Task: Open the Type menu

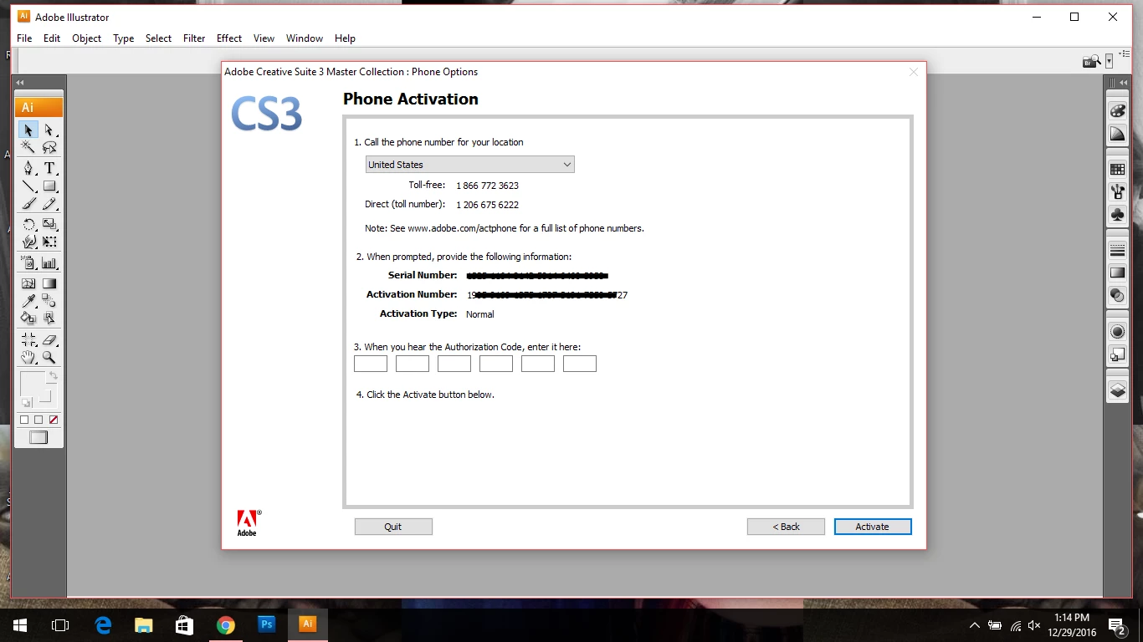Action: (x=124, y=38)
